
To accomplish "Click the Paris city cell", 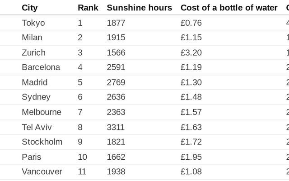I will 31,157.
